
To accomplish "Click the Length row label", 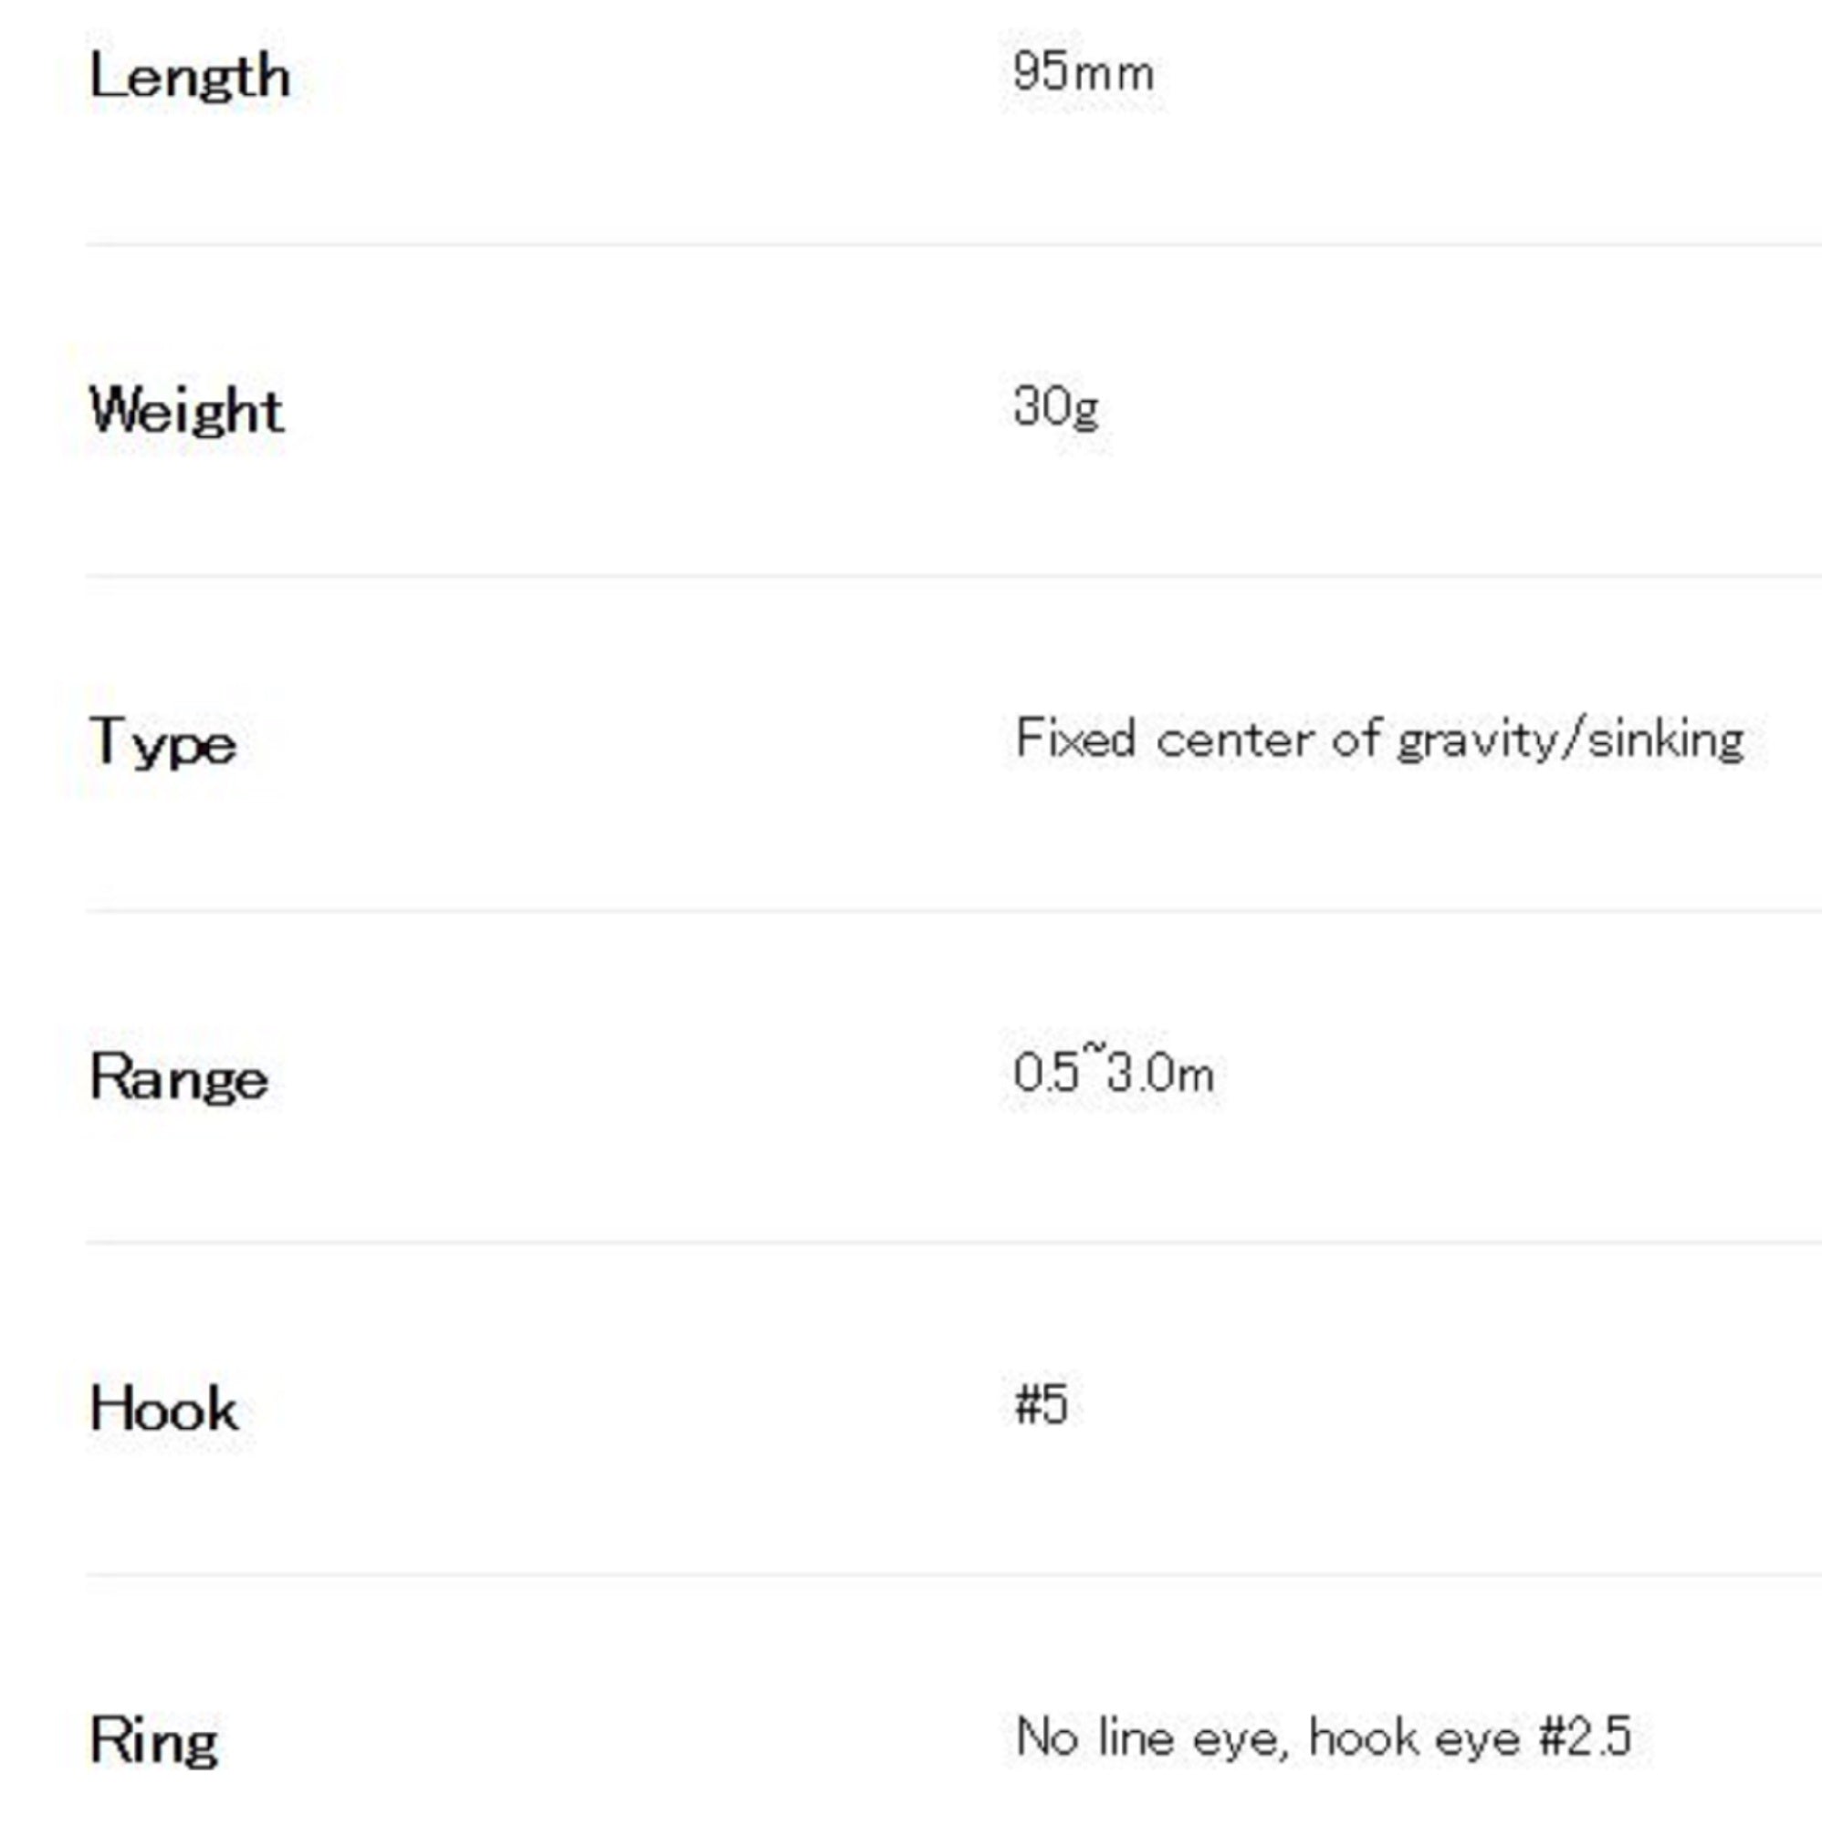I will [189, 78].
